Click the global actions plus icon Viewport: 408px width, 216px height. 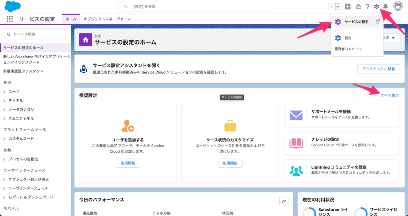(347, 6)
